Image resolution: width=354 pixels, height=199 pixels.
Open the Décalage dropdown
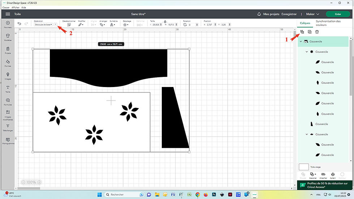point(126,25)
